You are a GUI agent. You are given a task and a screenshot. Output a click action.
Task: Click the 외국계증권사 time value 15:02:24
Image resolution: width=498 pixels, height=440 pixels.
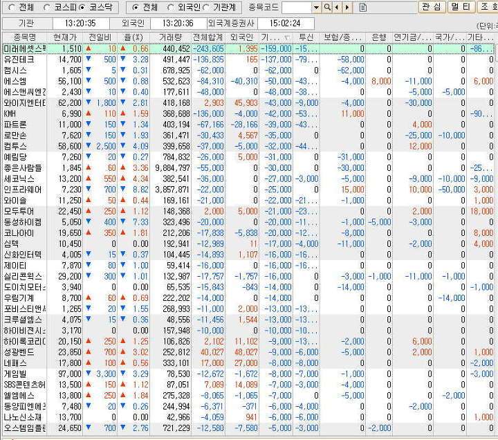click(285, 24)
